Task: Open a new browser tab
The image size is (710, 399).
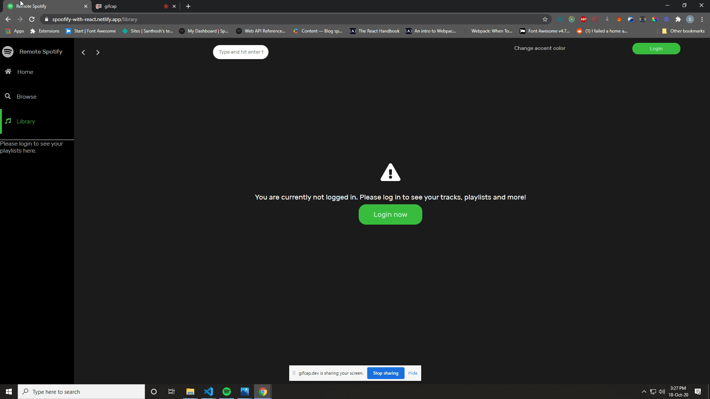Action: pyautogui.click(x=188, y=6)
